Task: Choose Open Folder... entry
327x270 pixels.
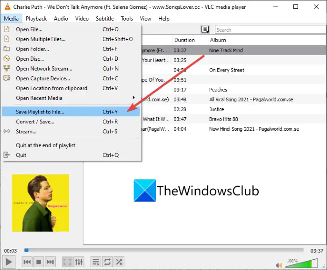Action: pos(71,49)
